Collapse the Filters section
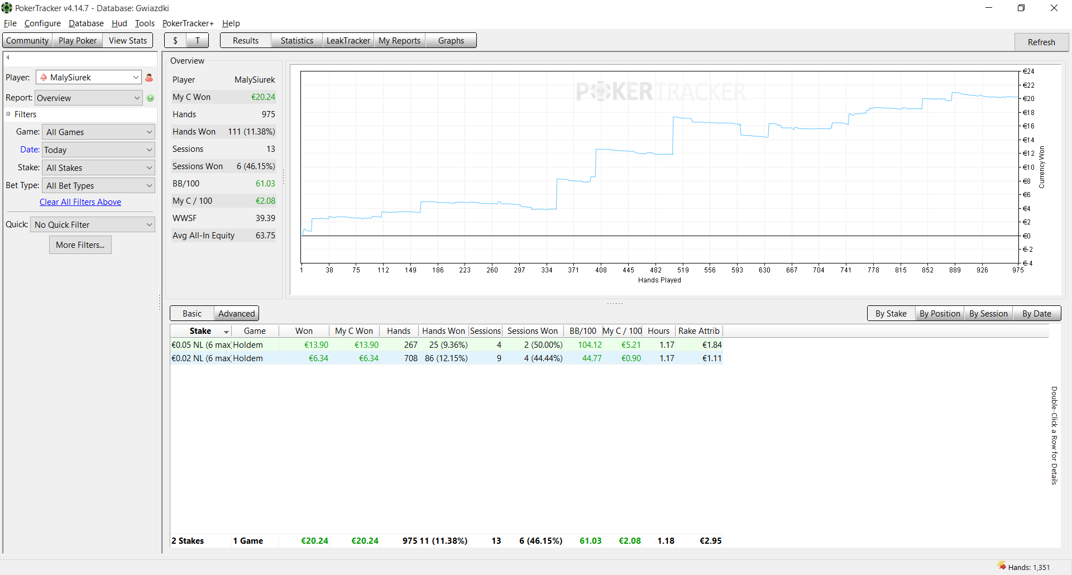The image size is (1072, 575). (x=8, y=114)
